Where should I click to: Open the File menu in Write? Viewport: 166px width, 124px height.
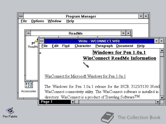44,46
